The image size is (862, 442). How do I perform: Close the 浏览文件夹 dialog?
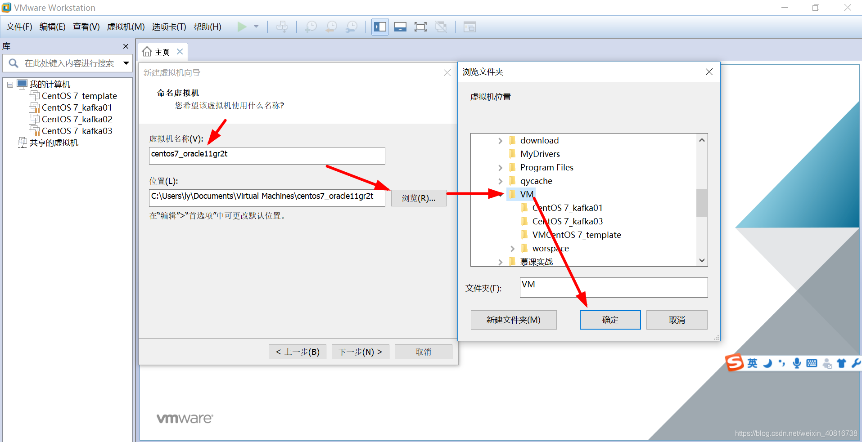click(709, 72)
